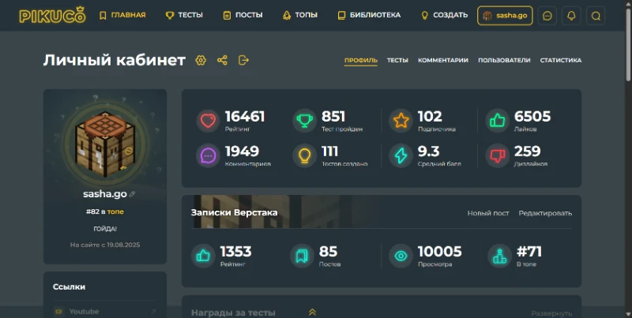632x318 pixels.
Task: Click the Новый пост link
Action: (488, 213)
